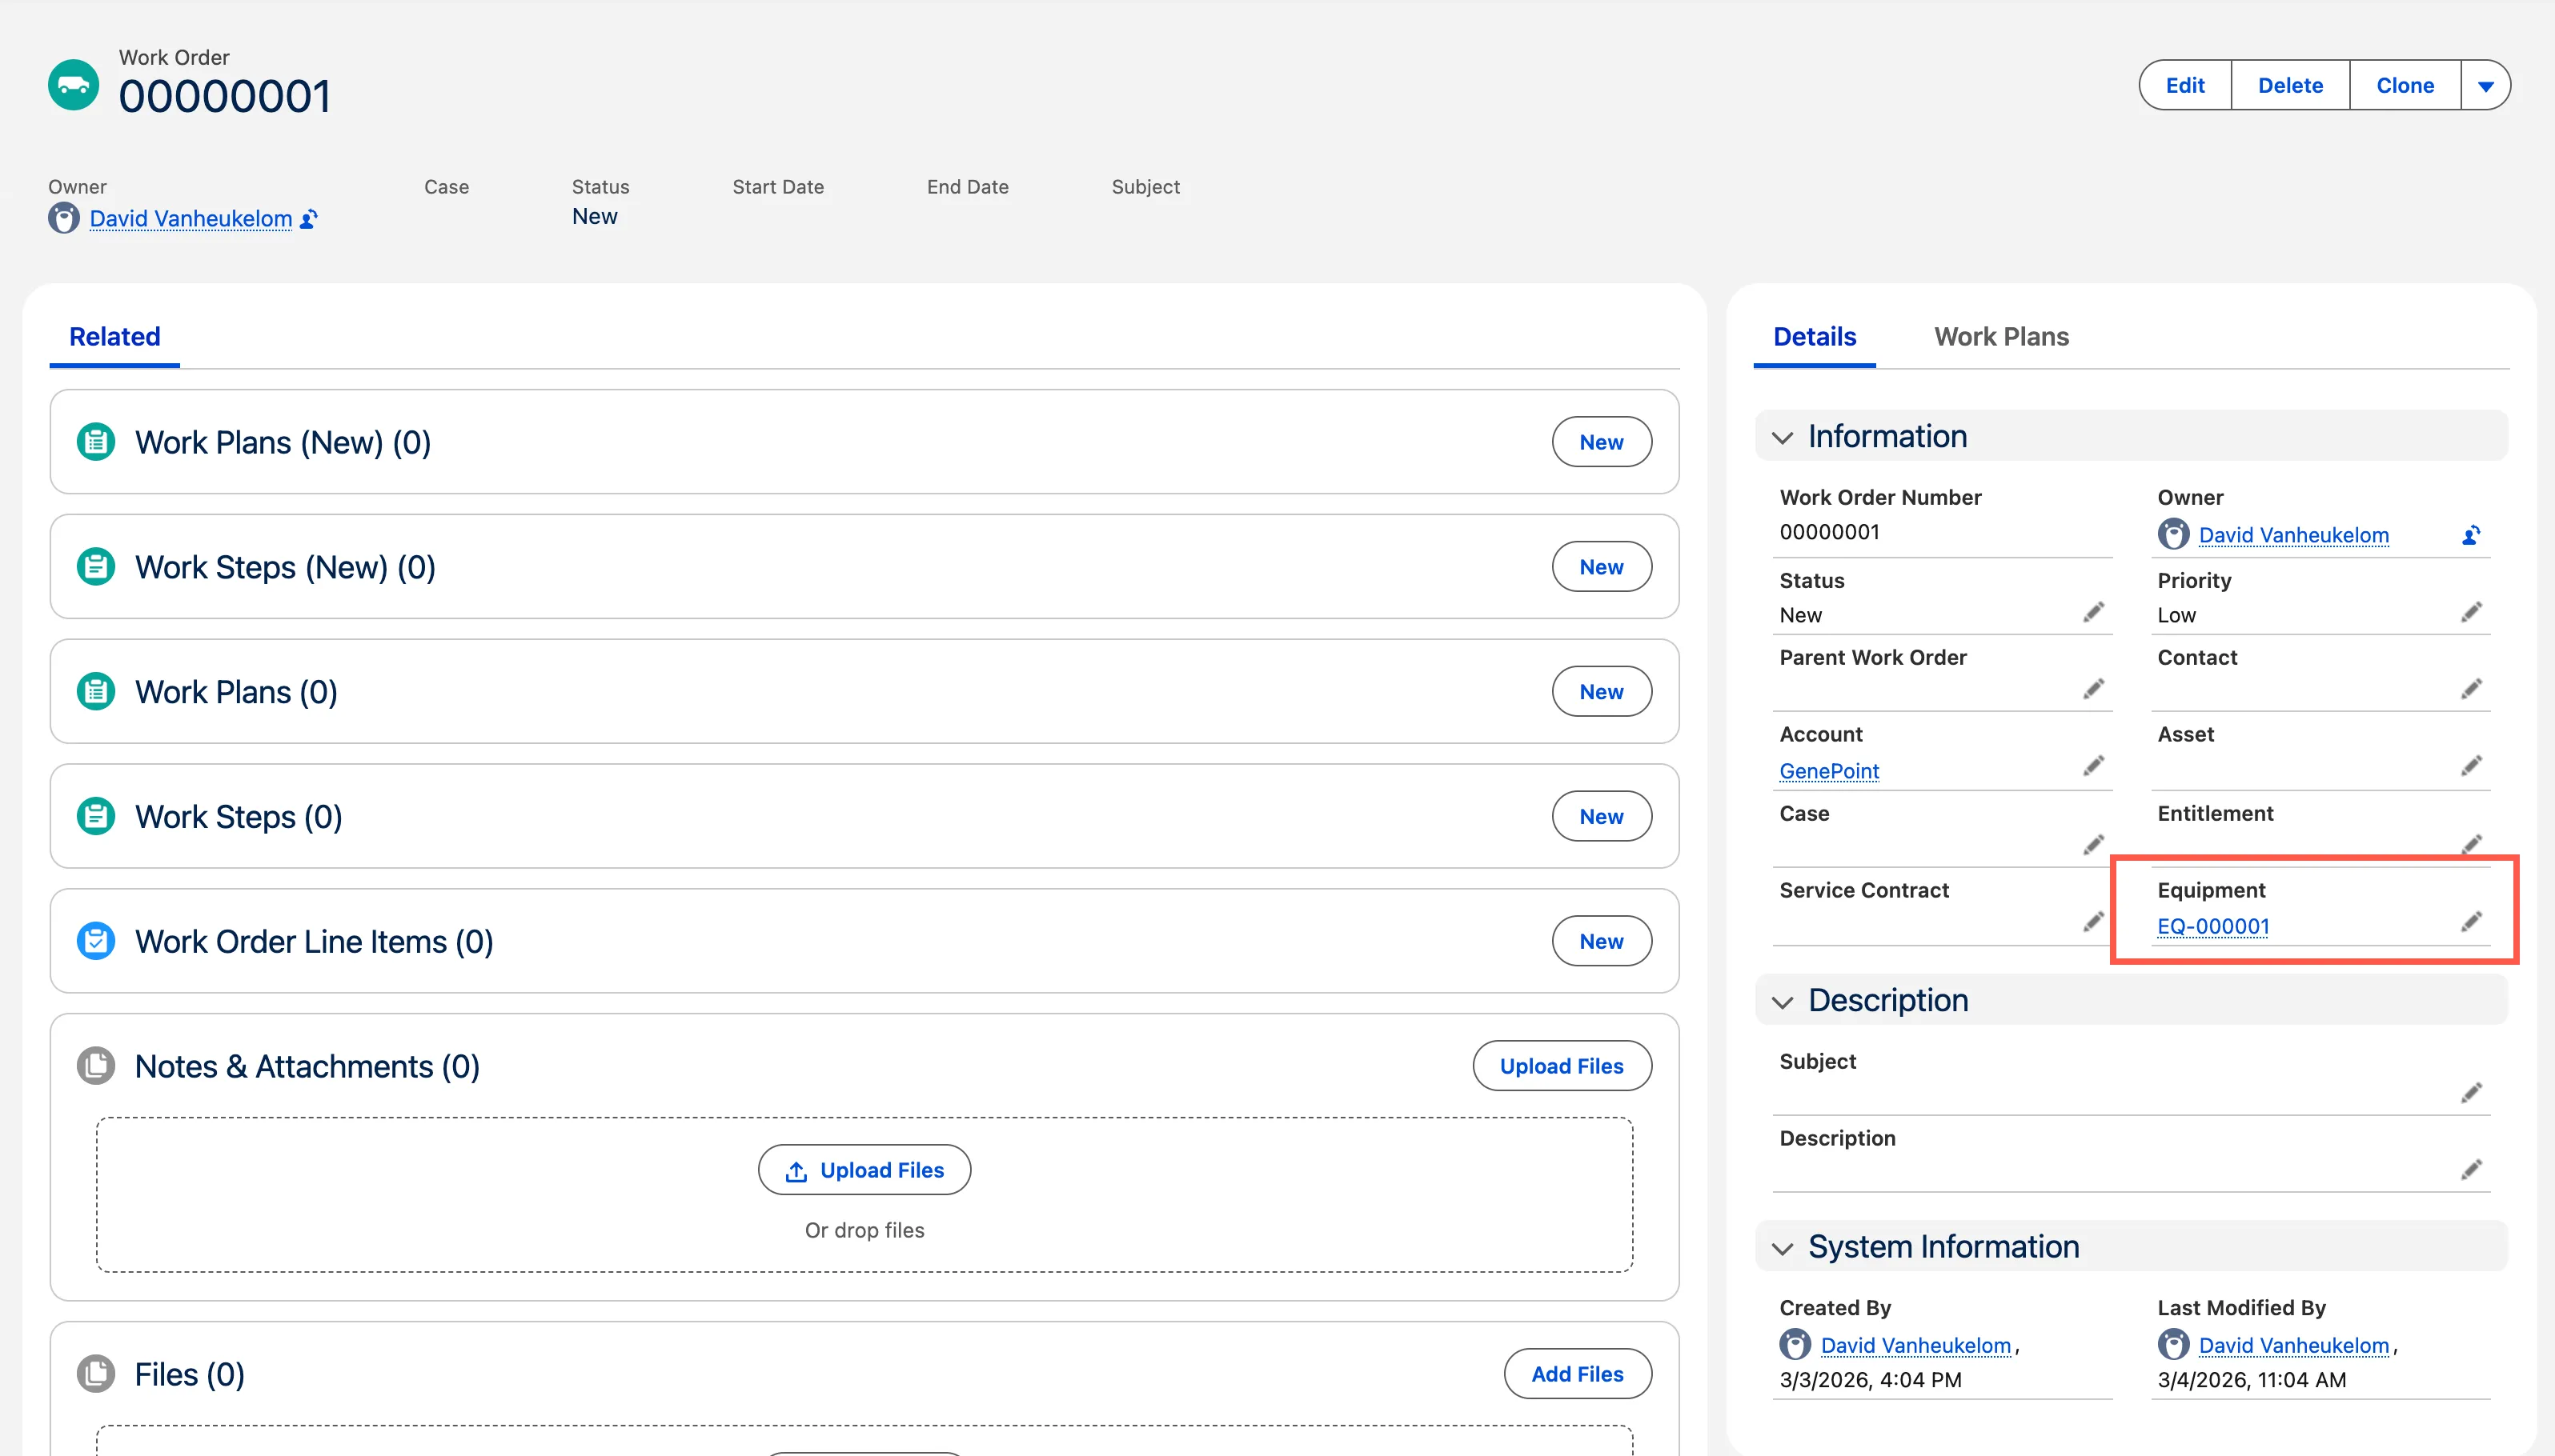Viewport: 2555px width, 1456px height.
Task: Edit the Contact field pencil icon
Action: pos(2471,690)
